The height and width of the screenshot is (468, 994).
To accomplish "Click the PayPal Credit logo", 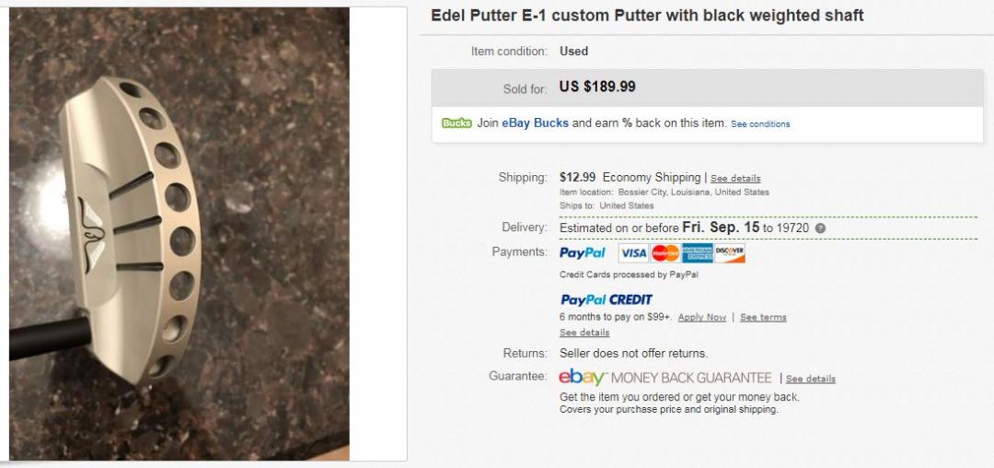I will 607,299.
